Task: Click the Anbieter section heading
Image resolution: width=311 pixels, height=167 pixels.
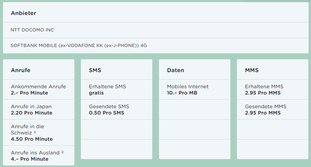Action: click(24, 13)
